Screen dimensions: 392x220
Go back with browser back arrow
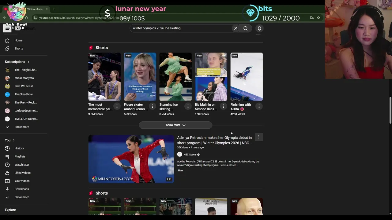pos(4,18)
